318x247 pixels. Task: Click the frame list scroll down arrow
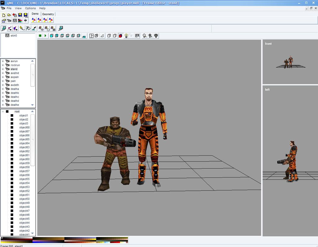tap(32, 105)
